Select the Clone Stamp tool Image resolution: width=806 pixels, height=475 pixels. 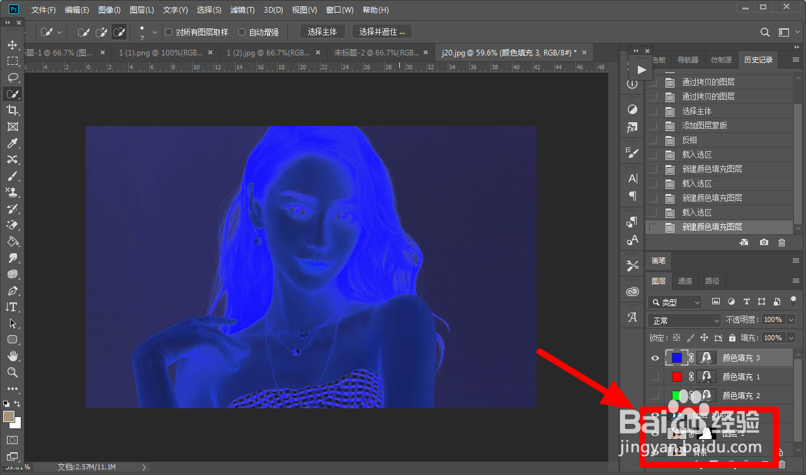click(x=12, y=192)
